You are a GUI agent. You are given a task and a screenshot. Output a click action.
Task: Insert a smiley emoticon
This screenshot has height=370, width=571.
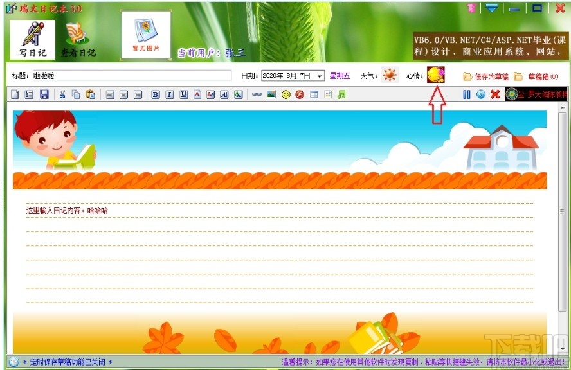[286, 94]
